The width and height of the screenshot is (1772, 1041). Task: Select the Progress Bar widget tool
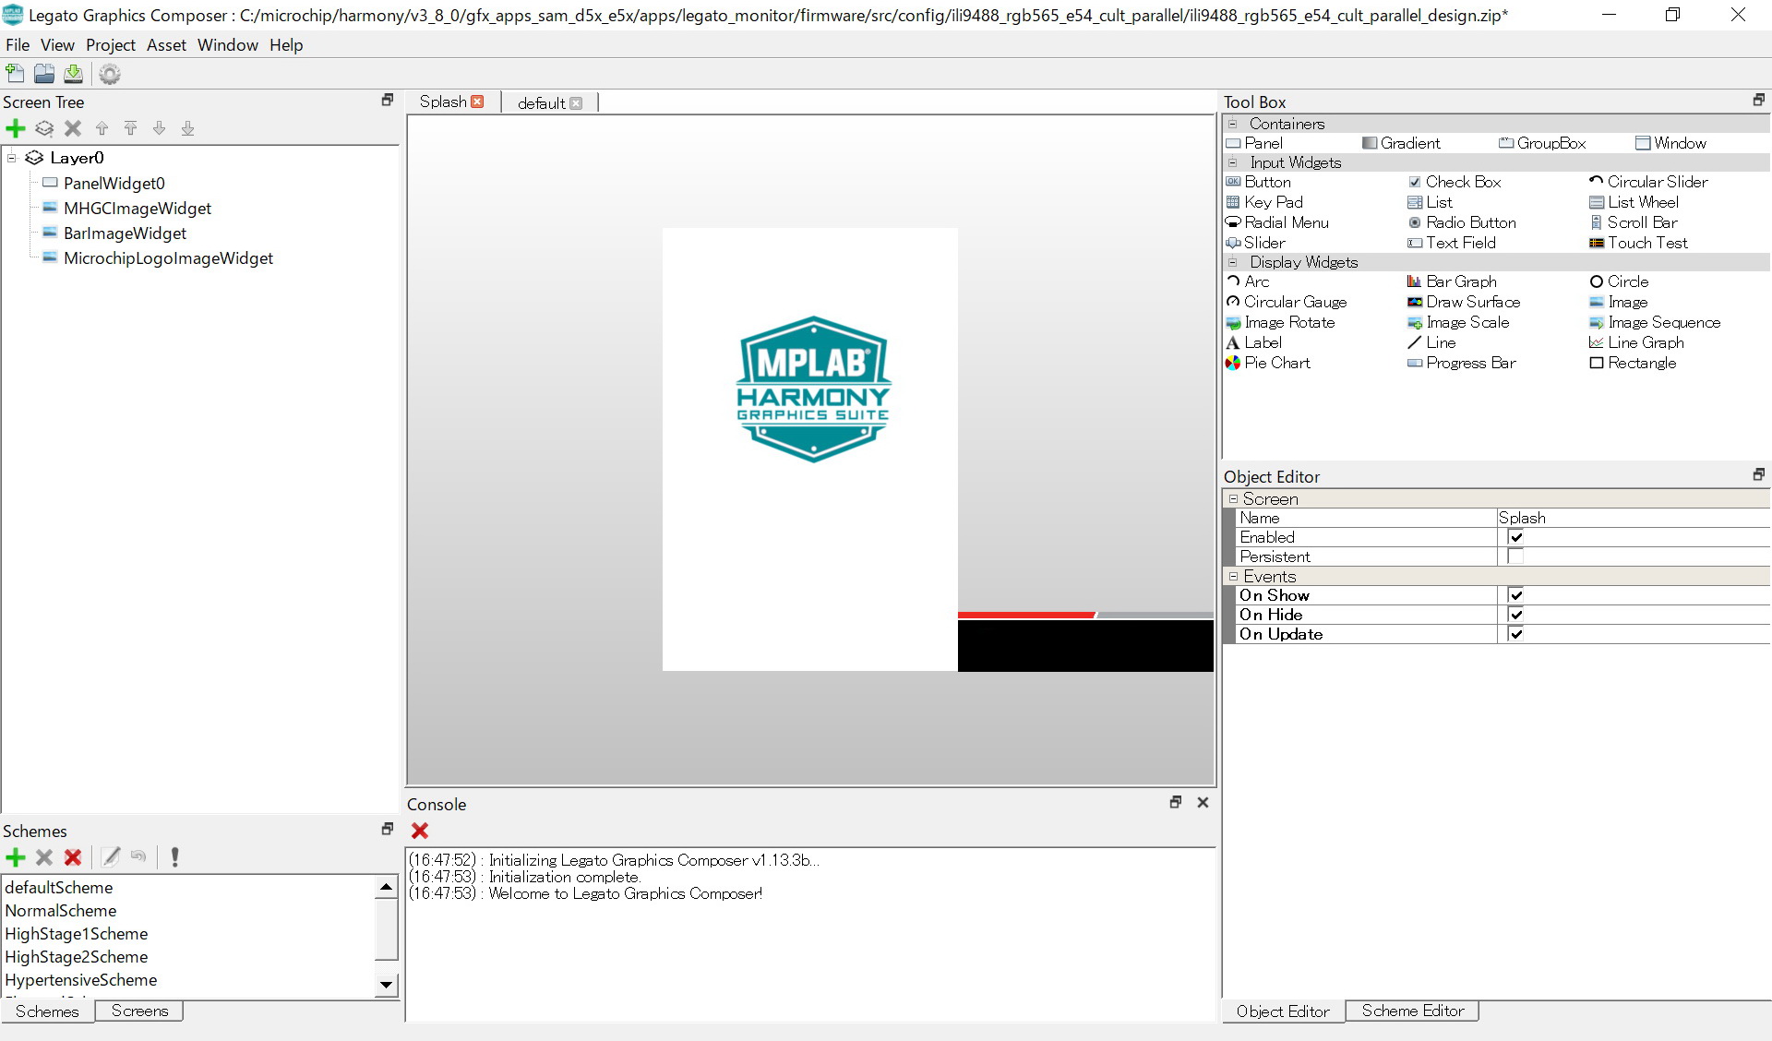(1462, 363)
